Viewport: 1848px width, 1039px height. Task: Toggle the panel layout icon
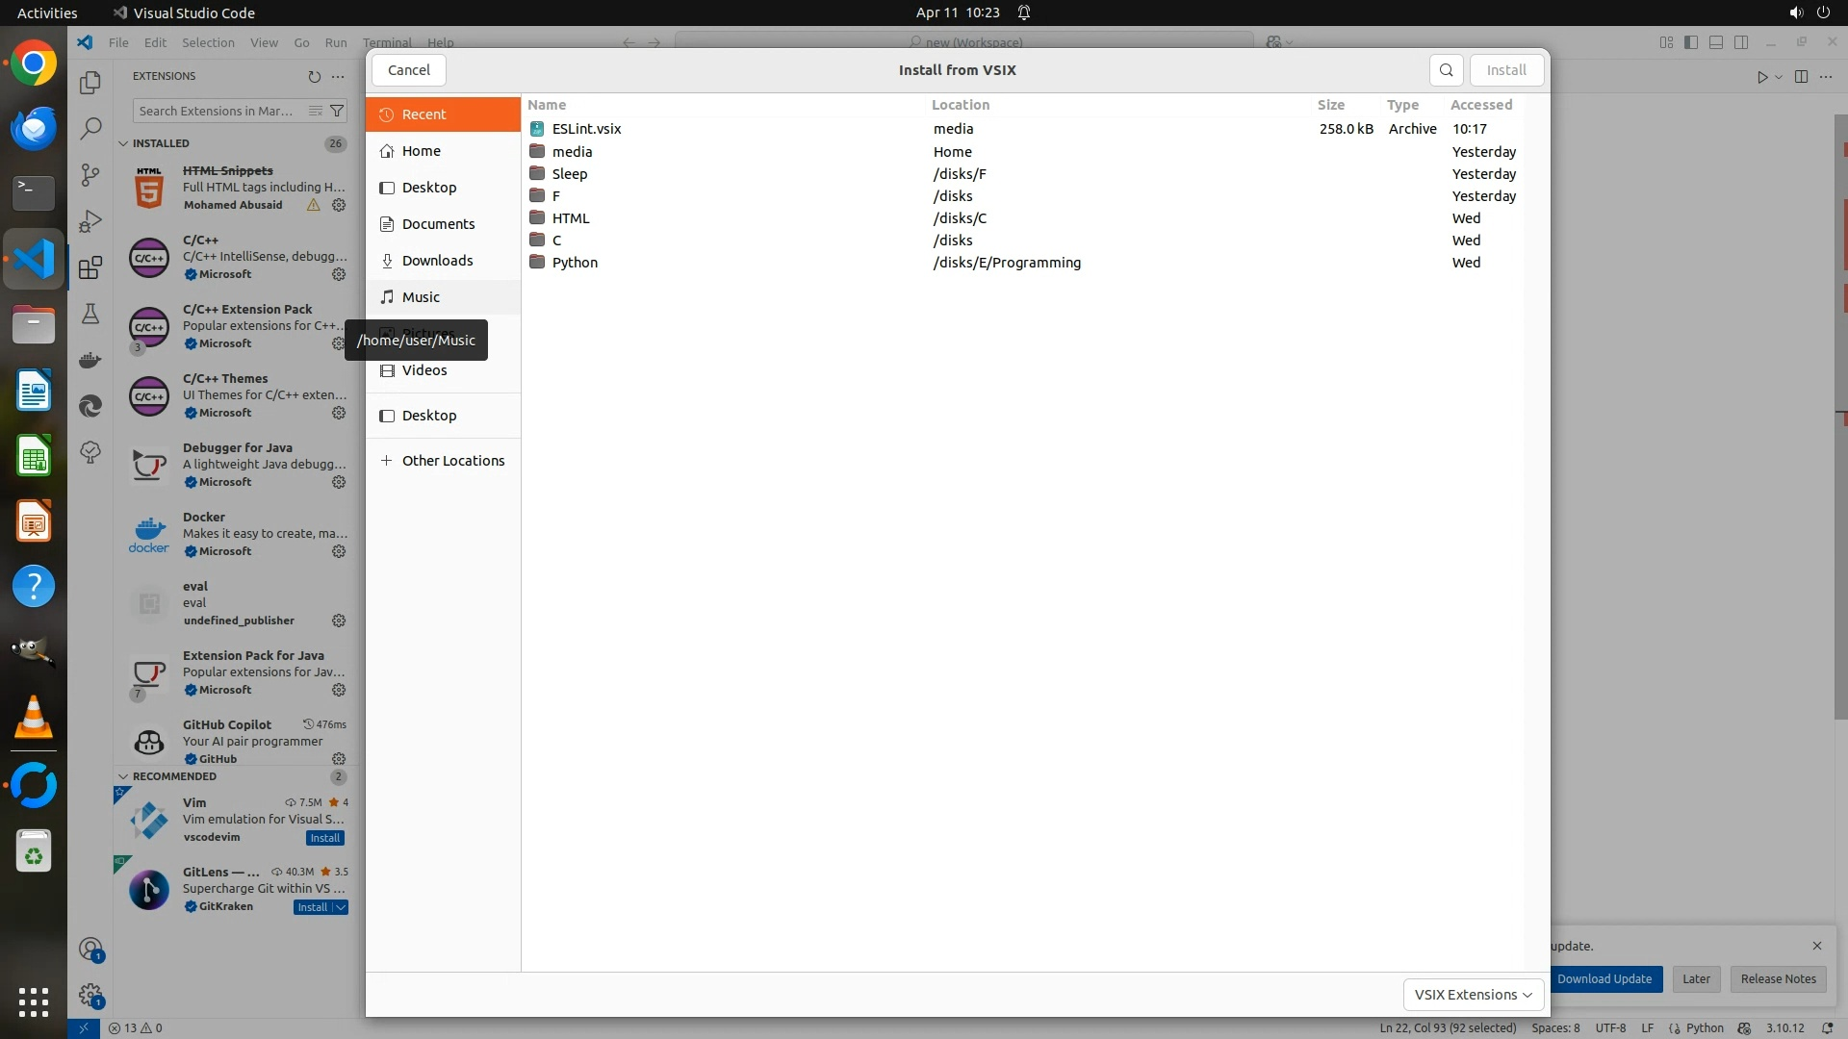pyautogui.click(x=1716, y=42)
